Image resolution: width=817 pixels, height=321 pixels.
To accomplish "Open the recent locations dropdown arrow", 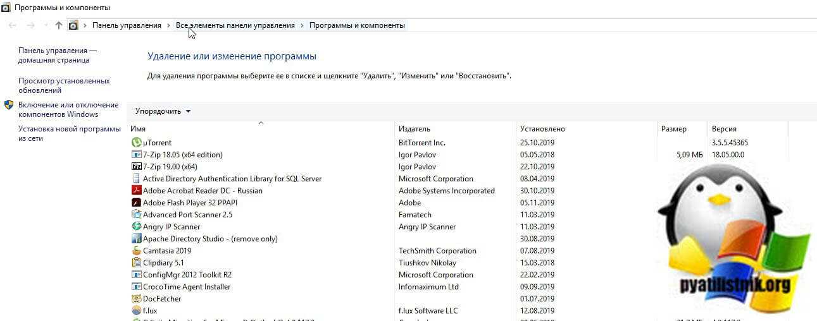I will click(45, 25).
